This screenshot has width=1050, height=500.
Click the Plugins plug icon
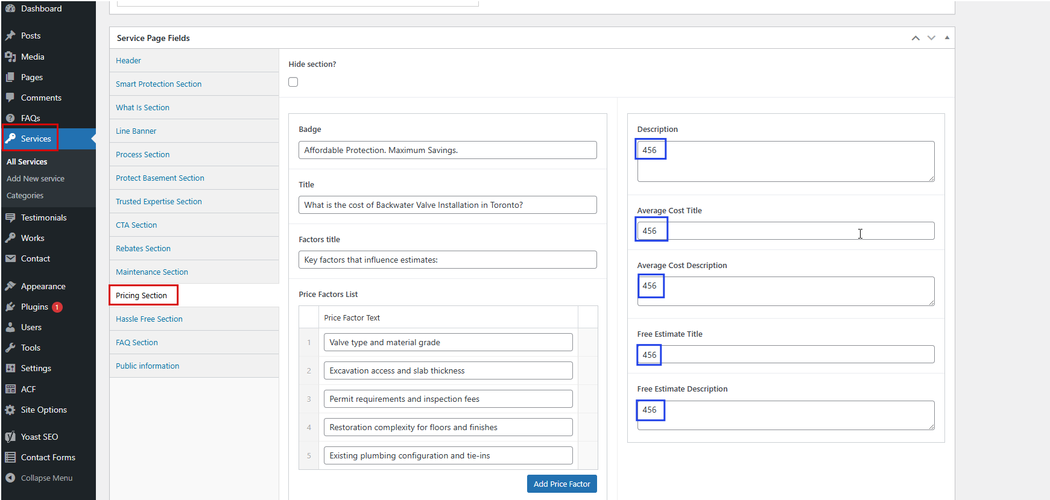click(x=10, y=307)
